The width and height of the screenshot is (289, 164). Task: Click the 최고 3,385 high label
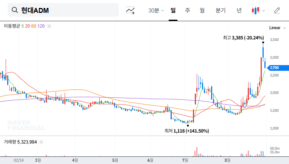pyautogui.click(x=243, y=38)
